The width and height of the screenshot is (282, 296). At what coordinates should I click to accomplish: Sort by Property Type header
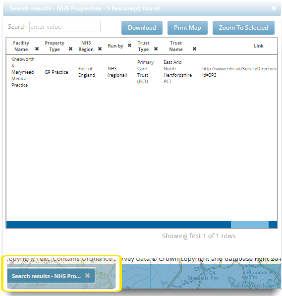pos(55,46)
